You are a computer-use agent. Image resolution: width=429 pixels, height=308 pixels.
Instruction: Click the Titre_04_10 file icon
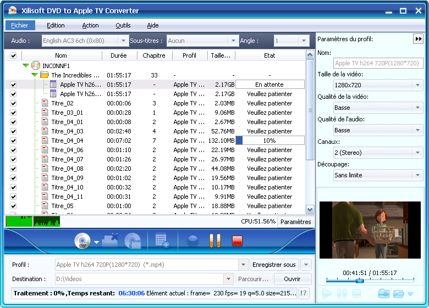tap(45, 187)
